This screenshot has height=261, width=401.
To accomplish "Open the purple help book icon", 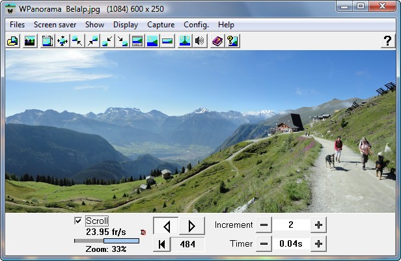I will [217, 41].
